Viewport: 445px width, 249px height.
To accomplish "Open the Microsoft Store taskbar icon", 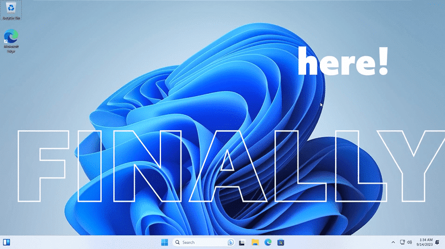I will click(281, 243).
